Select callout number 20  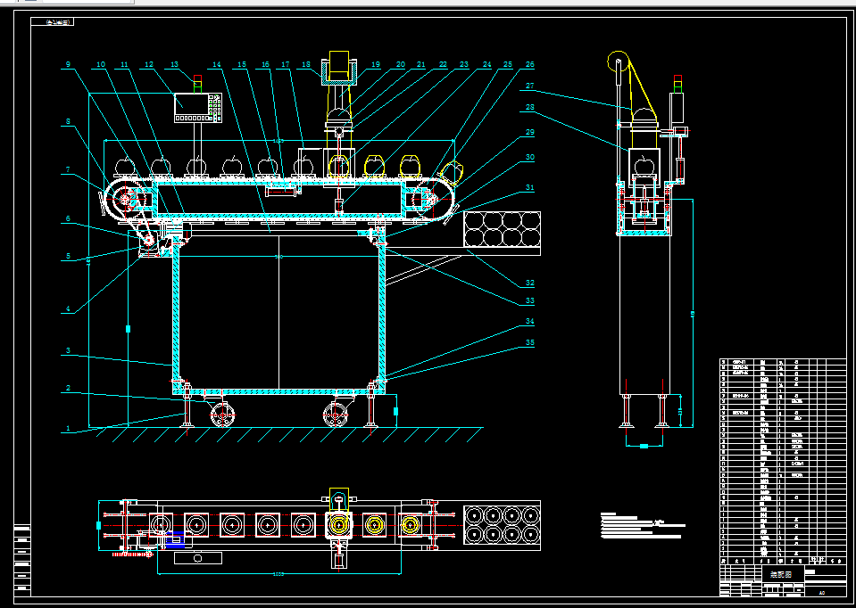pos(400,64)
